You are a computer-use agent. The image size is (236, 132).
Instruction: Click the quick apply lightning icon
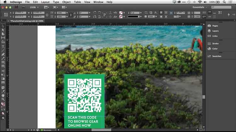point(229,14)
